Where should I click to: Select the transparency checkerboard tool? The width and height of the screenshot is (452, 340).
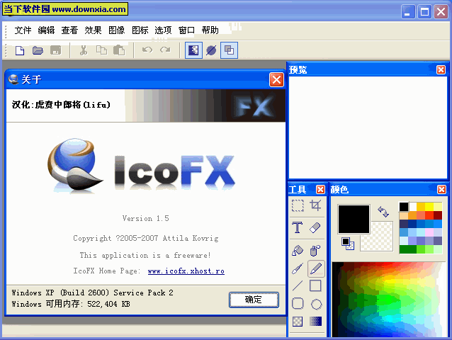[298, 322]
